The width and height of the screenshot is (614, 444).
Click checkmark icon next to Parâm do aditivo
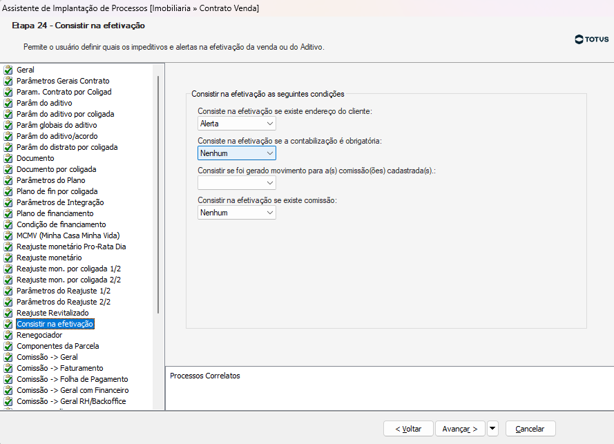8,103
